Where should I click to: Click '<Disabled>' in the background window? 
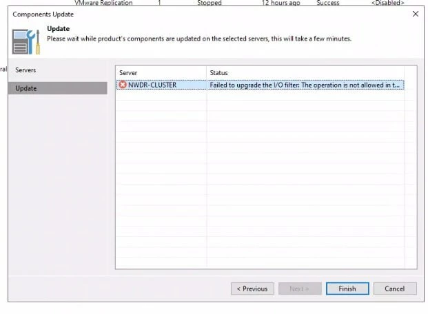(x=387, y=3)
